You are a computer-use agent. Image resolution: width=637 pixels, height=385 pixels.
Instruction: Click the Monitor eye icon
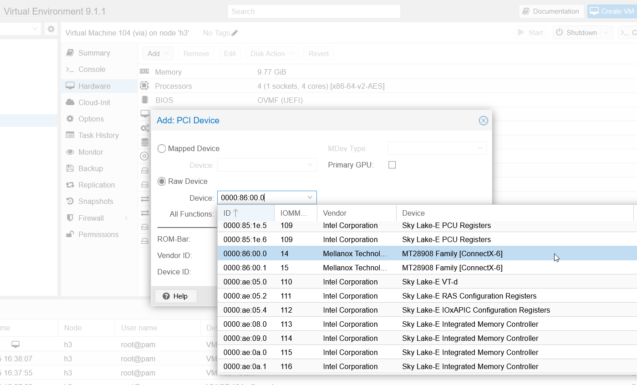(x=70, y=152)
